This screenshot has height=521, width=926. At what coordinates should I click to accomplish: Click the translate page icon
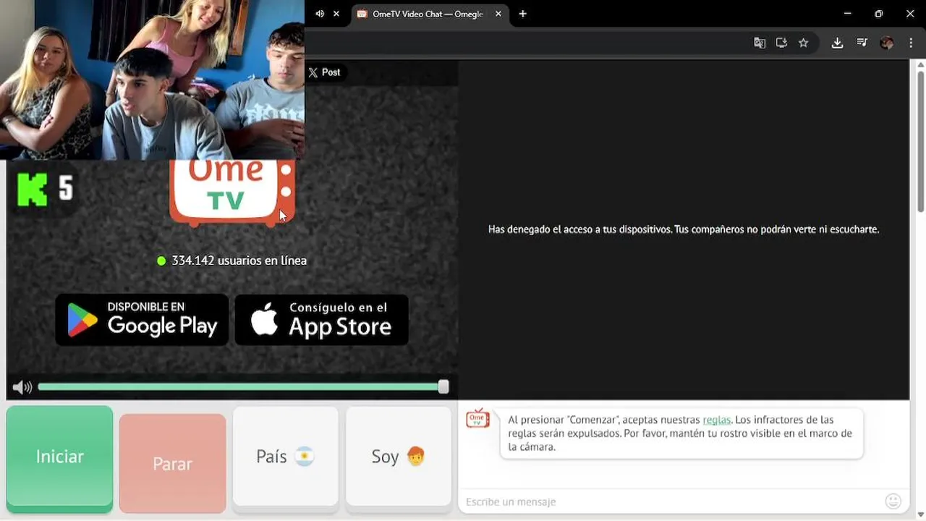click(760, 43)
